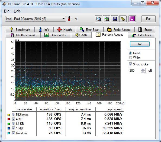
Task: Click the copy screenshot to clipboard icon
Action: (x=107, y=19)
